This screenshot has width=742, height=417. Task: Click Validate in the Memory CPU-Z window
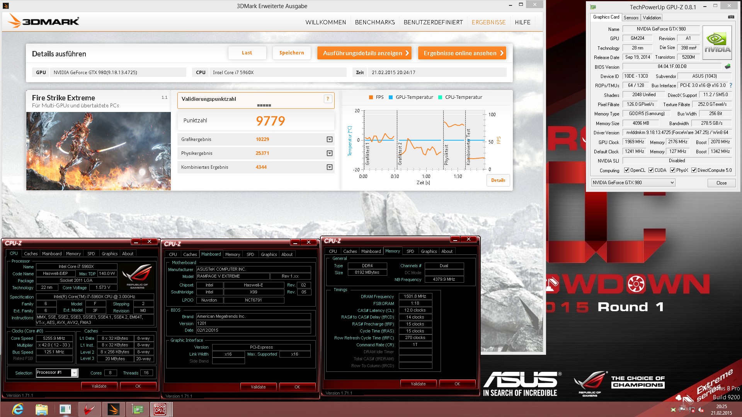[x=418, y=384]
